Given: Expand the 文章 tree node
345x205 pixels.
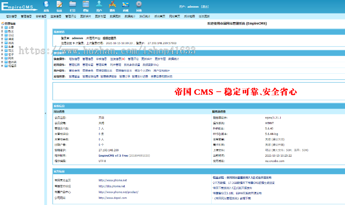Looking at the screenshot, I should pyautogui.click(x=2, y=28).
